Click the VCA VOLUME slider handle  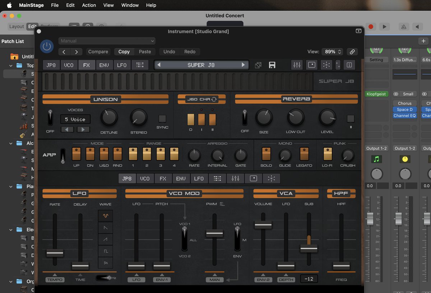click(x=263, y=225)
